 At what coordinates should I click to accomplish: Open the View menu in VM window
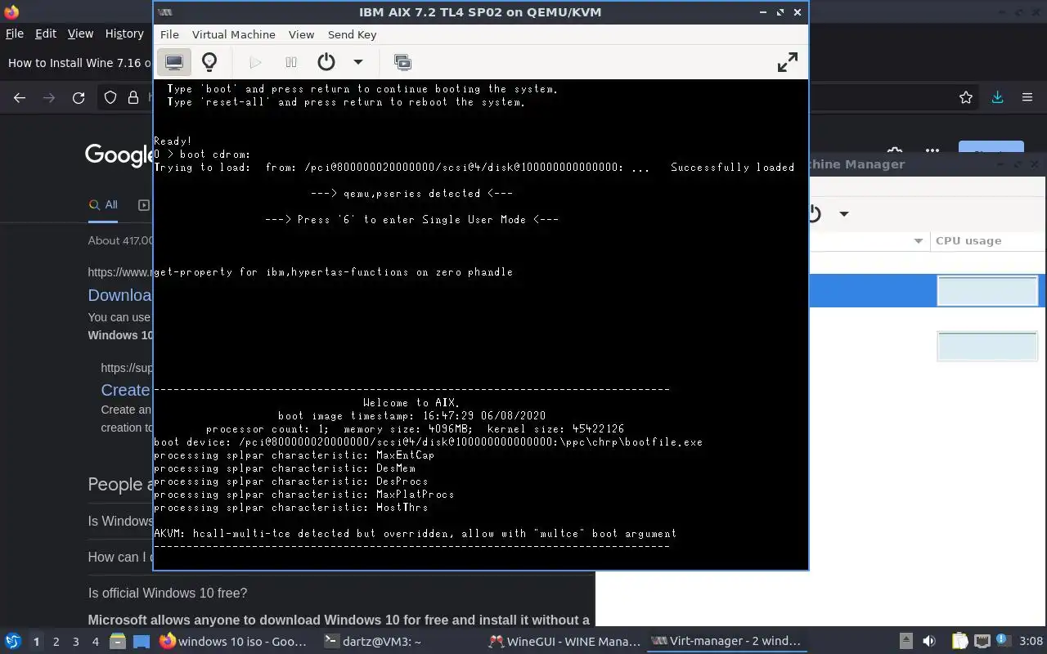[x=301, y=34]
